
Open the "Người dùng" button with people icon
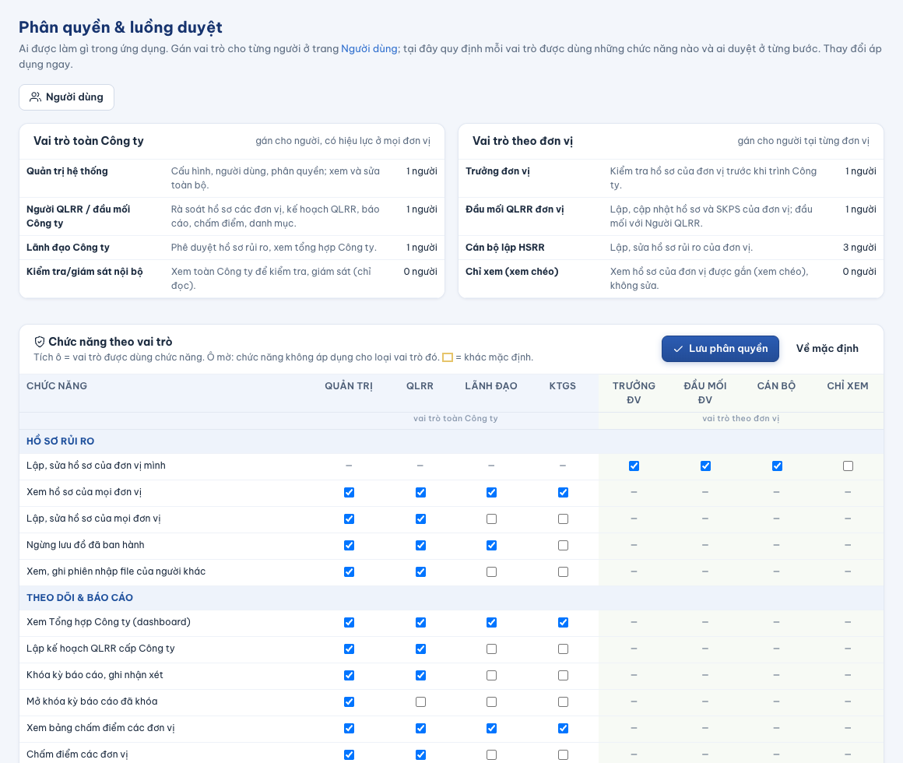[66, 97]
